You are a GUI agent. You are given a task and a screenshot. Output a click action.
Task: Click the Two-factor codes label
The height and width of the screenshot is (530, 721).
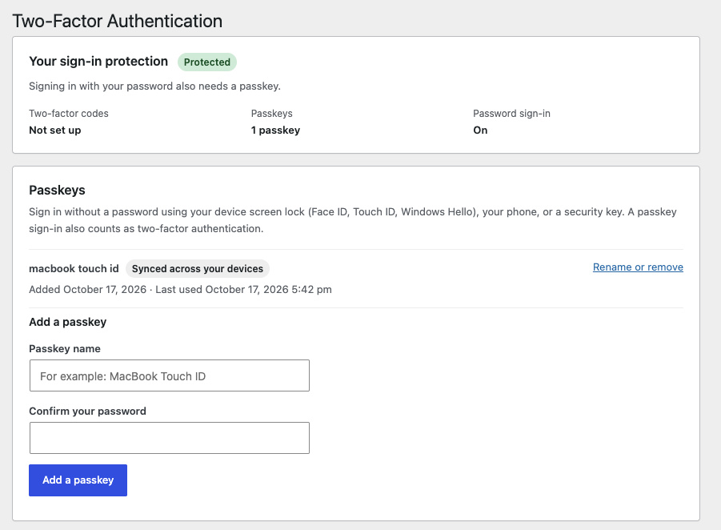69,114
